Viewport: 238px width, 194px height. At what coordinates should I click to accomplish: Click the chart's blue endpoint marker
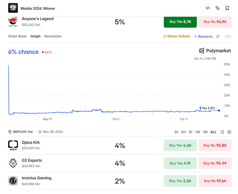(x=219, y=111)
